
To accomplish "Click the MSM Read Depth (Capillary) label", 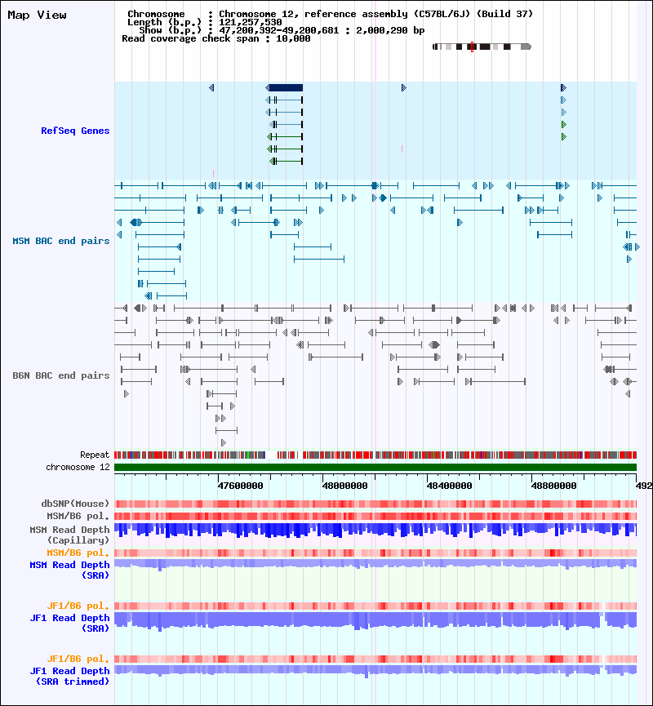I will (70, 535).
